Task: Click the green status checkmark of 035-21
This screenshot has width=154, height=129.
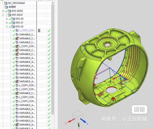Action: coord(10,23)
